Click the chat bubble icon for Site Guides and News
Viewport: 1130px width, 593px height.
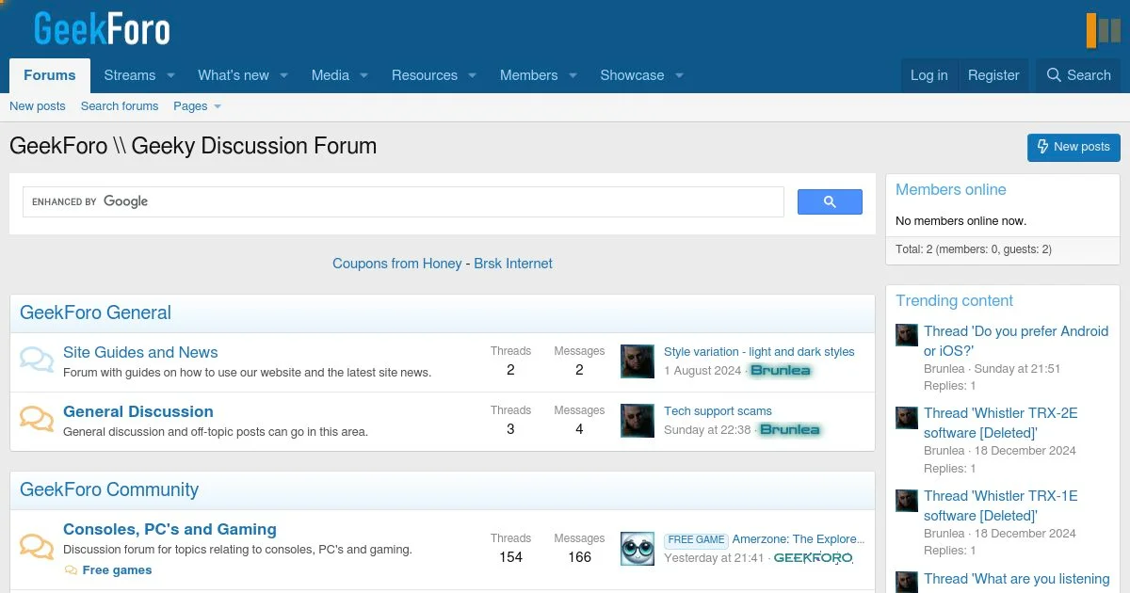point(37,361)
